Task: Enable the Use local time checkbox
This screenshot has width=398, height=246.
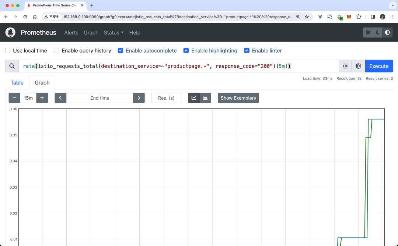Action: tap(8, 51)
